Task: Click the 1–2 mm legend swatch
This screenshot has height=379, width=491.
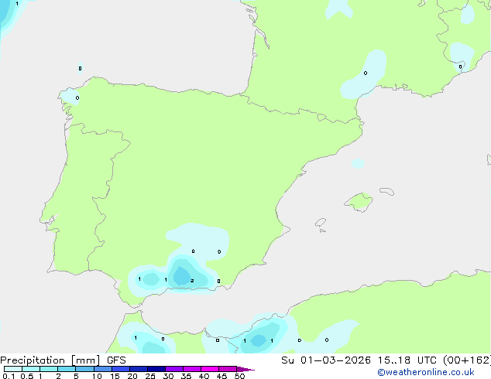Action: 49,369
